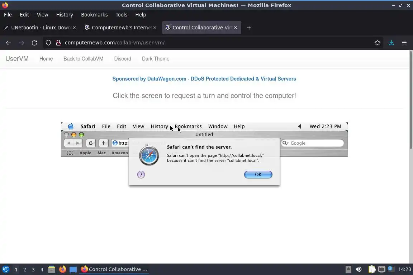Open the DataWagon sponsor link

pos(204,79)
